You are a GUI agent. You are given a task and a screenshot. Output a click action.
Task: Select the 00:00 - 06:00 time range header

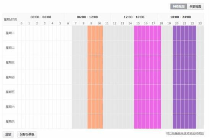pos(41,17)
